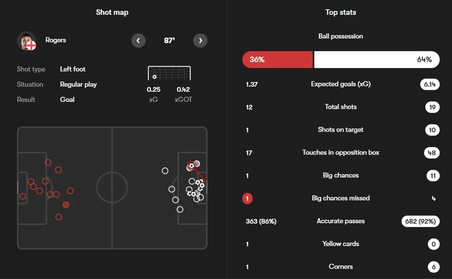Open Rogers player avatar photo

[x=27, y=41]
